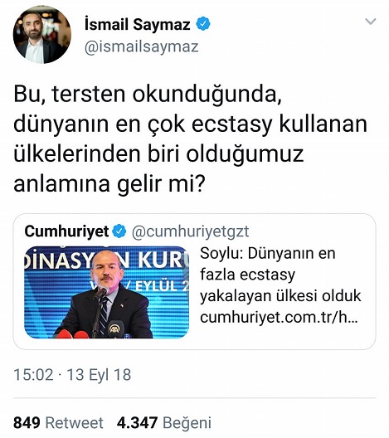Open İsmail Saymaz profile picture
The width and height of the screenshot is (389, 438).
(x=42, y=35)
